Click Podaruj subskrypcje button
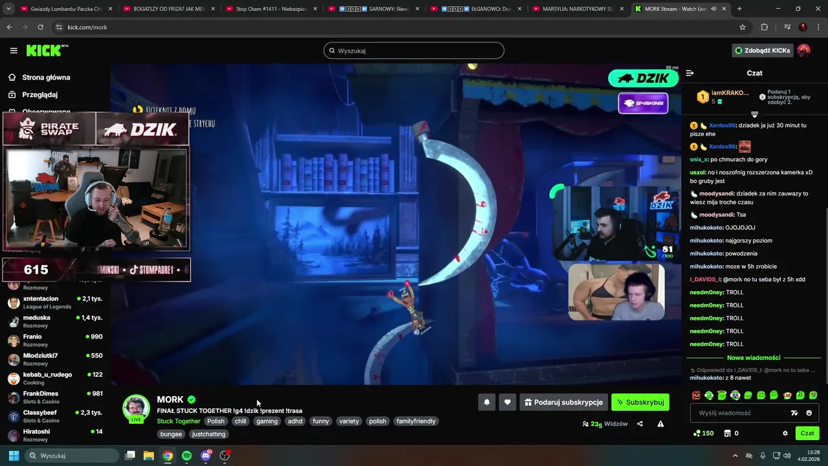828x466 pixels. click(563, 402)
